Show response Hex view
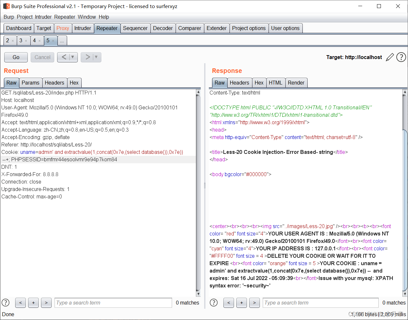This screenshot has height=320, width=408. 259,83
